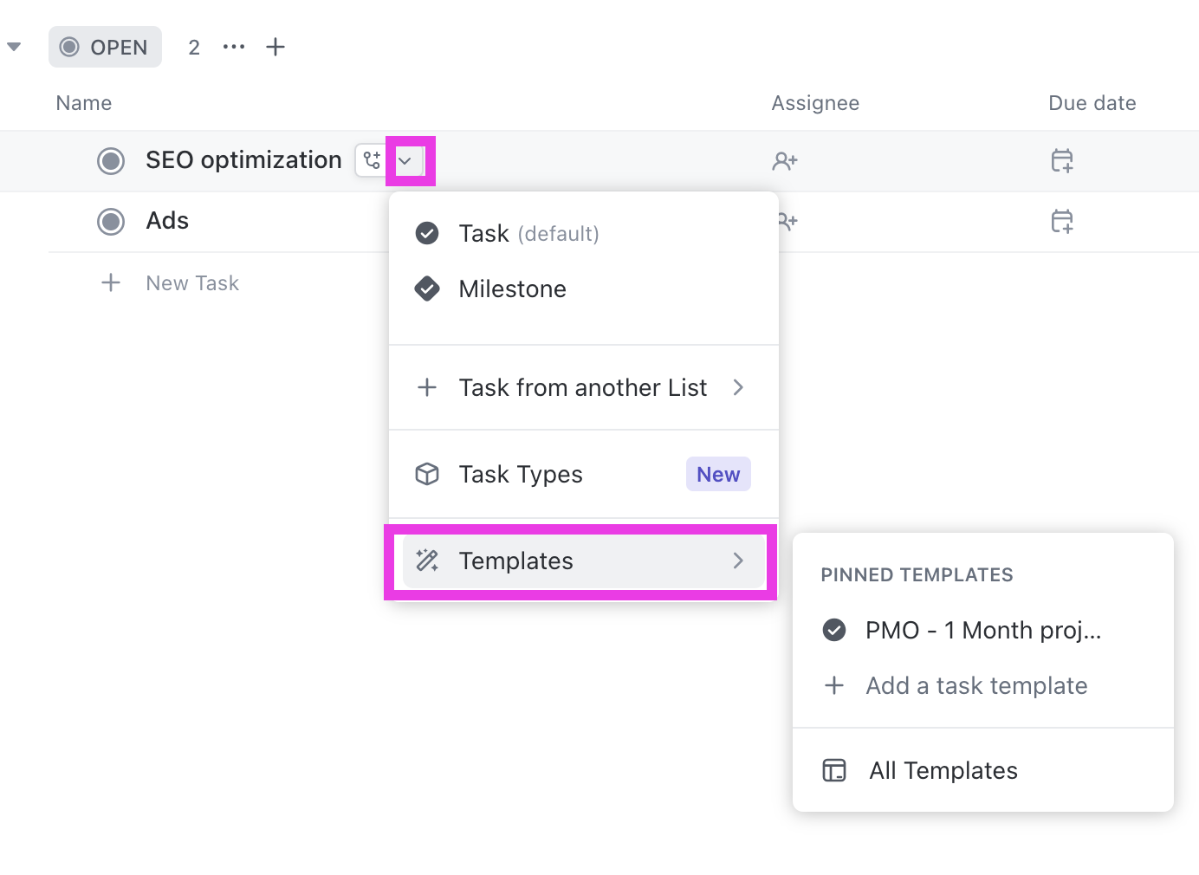Expand the Templates submenu arrow

[738, 561]
